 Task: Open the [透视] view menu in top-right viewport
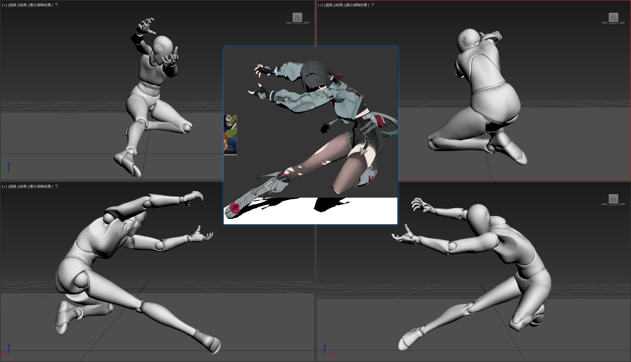329,5
